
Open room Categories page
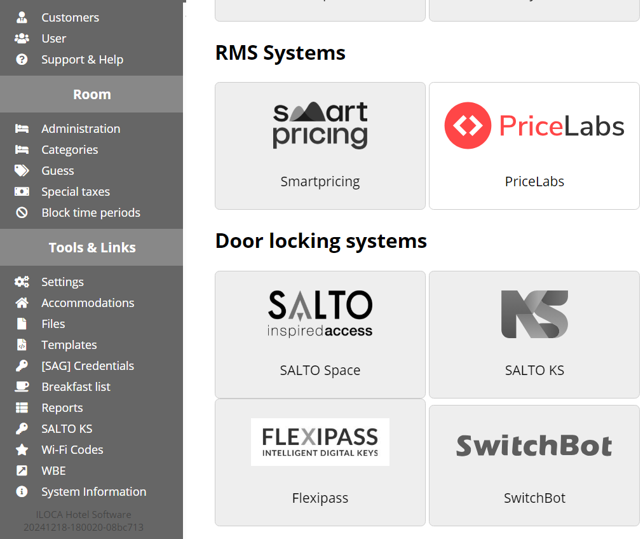[70, 150]
